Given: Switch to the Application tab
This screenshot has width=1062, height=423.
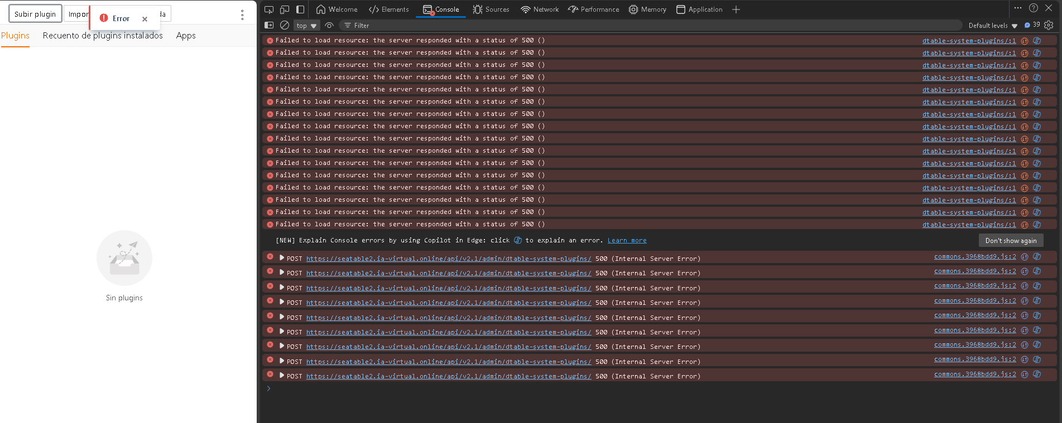Looking at the screenshot, I should pyautogui.click(x=699, y=9).
